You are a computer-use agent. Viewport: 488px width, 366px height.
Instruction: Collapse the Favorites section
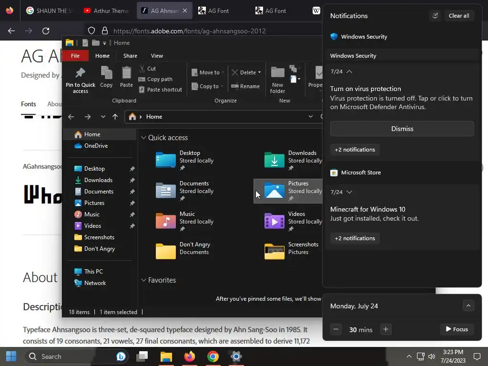[143, 280]
